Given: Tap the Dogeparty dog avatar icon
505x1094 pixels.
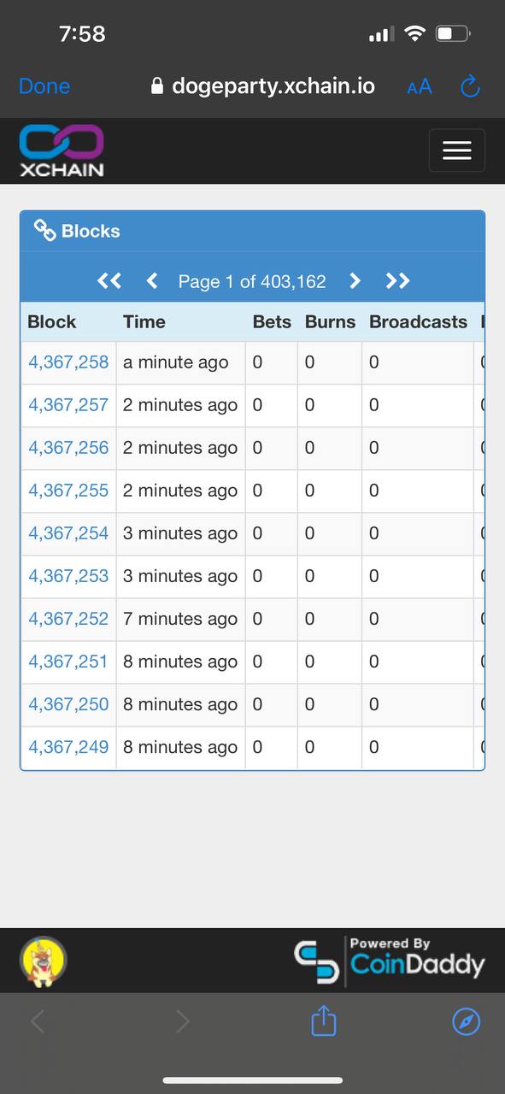Looking at the screenshot, I should [44, 961].
